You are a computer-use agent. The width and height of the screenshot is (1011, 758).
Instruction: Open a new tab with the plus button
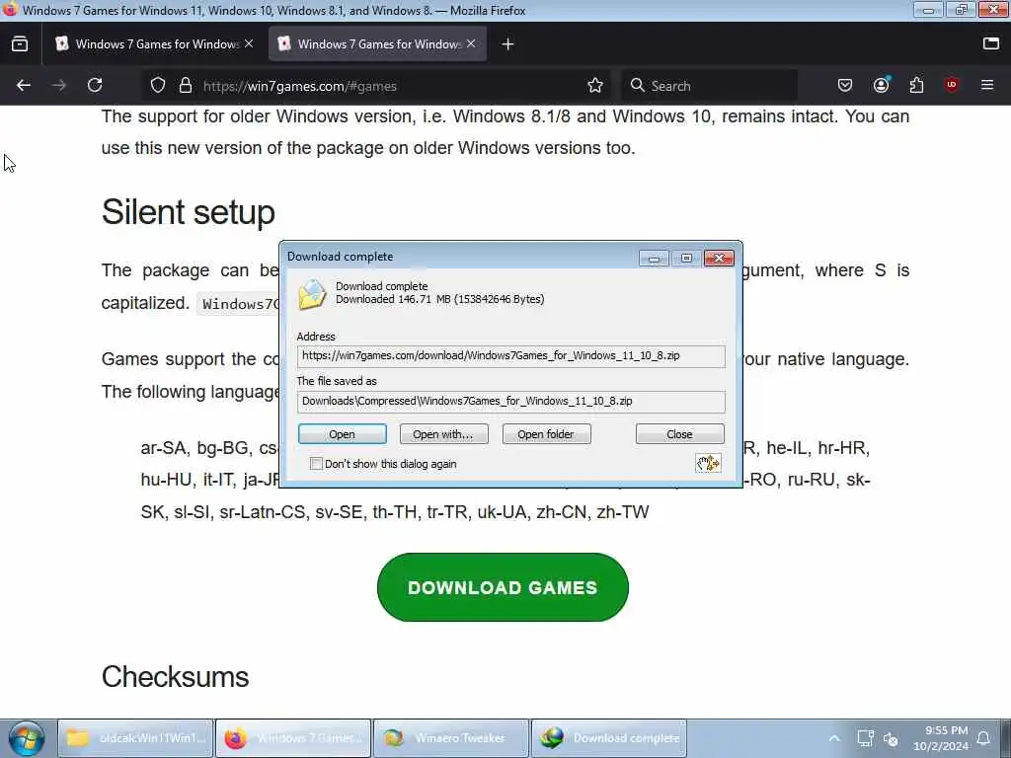pos(507,43)
